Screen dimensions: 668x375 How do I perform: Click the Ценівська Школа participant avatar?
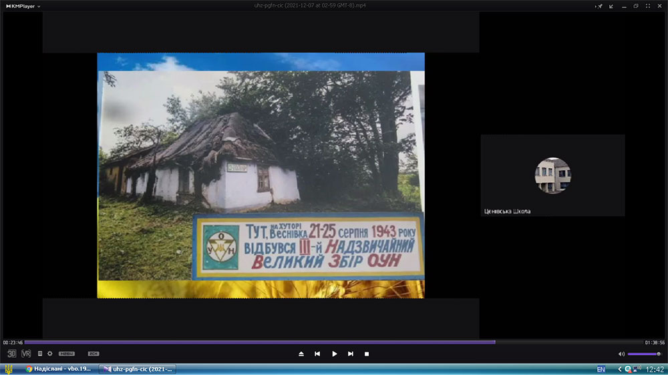click(553, 175)
